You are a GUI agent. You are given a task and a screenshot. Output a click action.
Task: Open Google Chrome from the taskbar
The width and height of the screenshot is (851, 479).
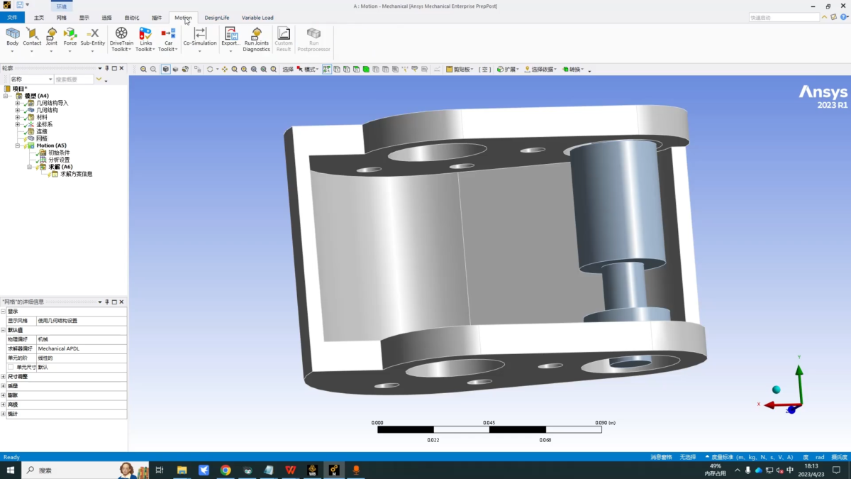coord(226,470)
